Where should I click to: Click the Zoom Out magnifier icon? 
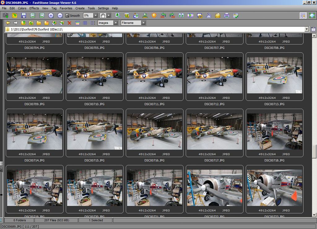point(60,15)
